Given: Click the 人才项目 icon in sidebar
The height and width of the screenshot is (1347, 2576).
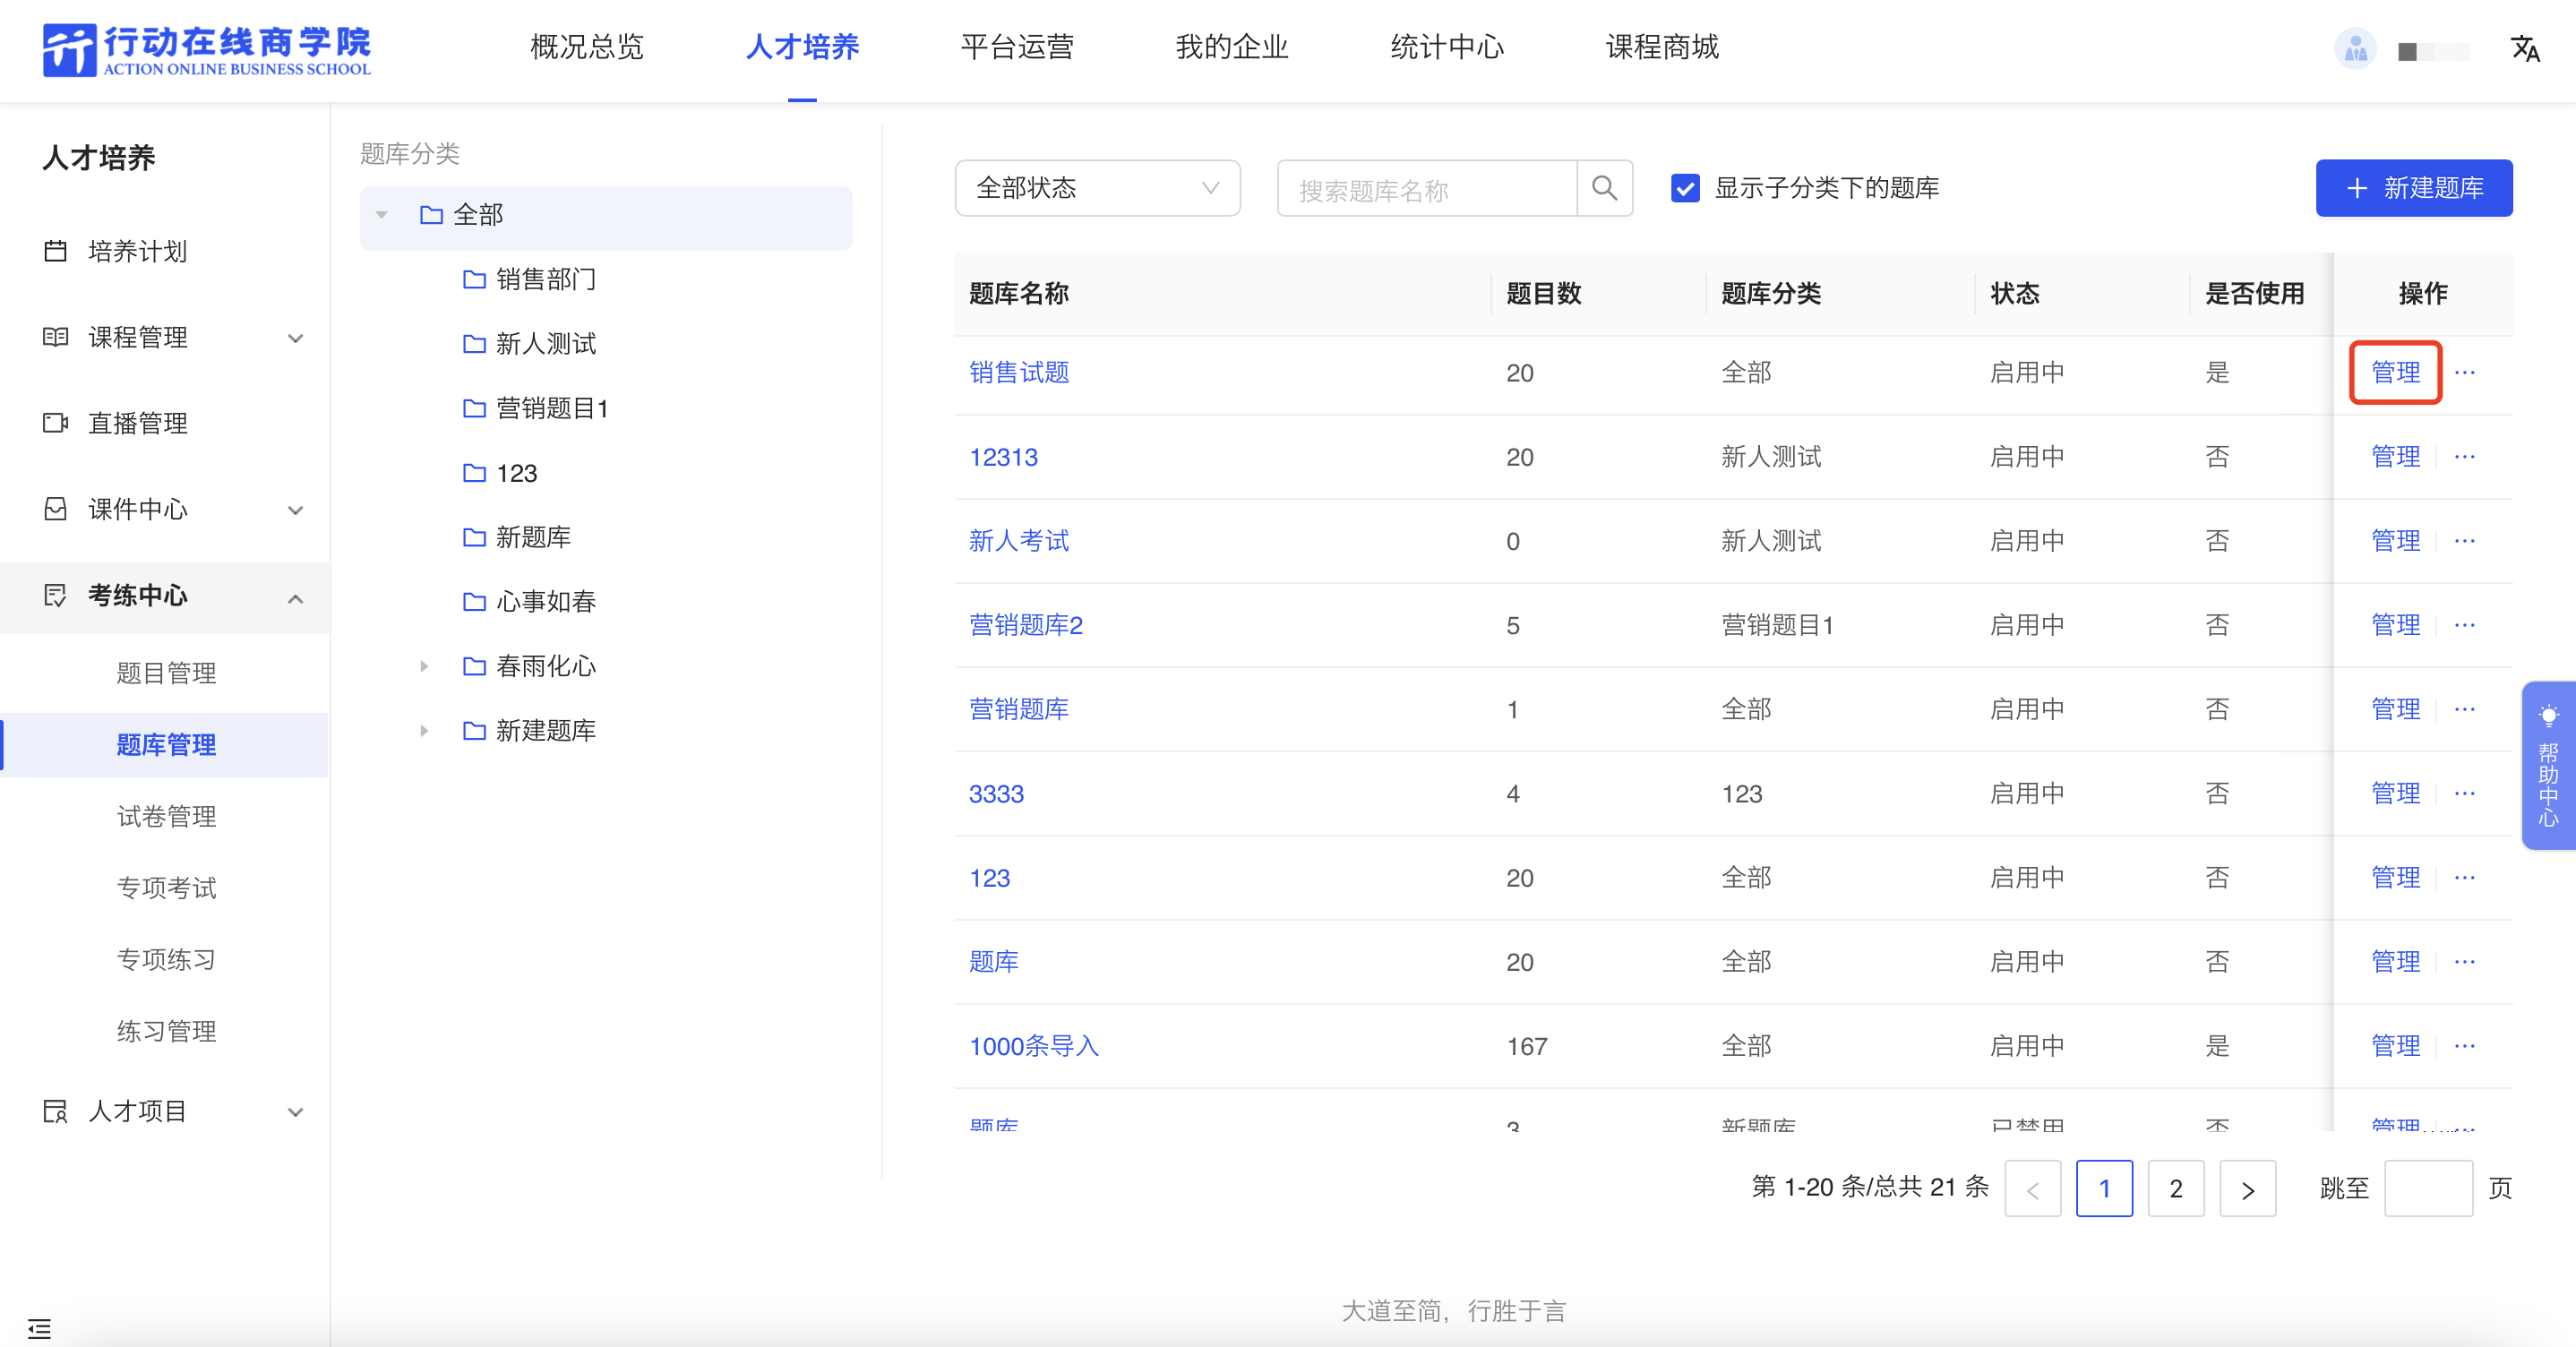Looking at the screenshot, I should coord(56,1111).
